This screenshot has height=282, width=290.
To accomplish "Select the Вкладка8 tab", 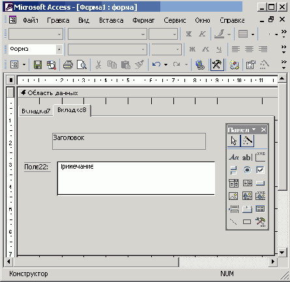I will point(72,110).
